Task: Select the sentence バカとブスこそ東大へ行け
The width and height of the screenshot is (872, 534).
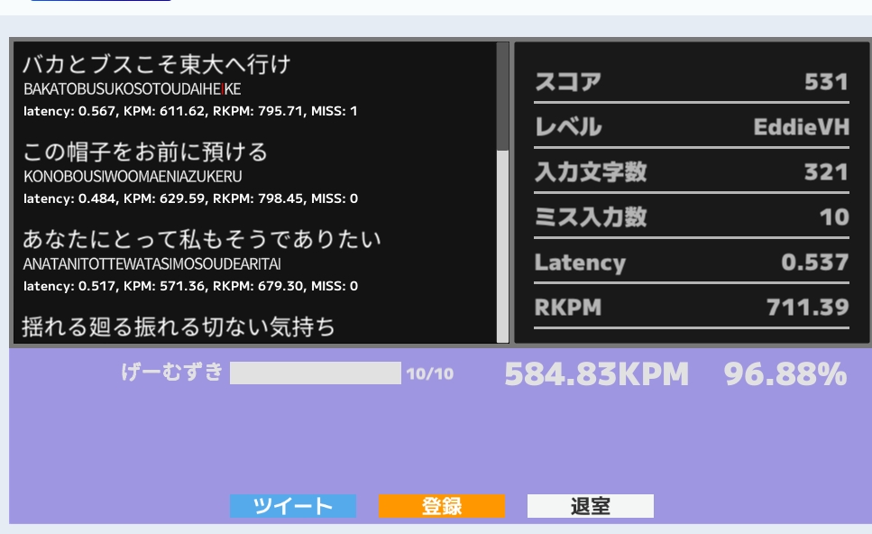Action: click(157, 65)
